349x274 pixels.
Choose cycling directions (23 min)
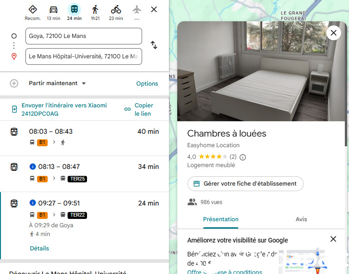[x=116, y=10]
